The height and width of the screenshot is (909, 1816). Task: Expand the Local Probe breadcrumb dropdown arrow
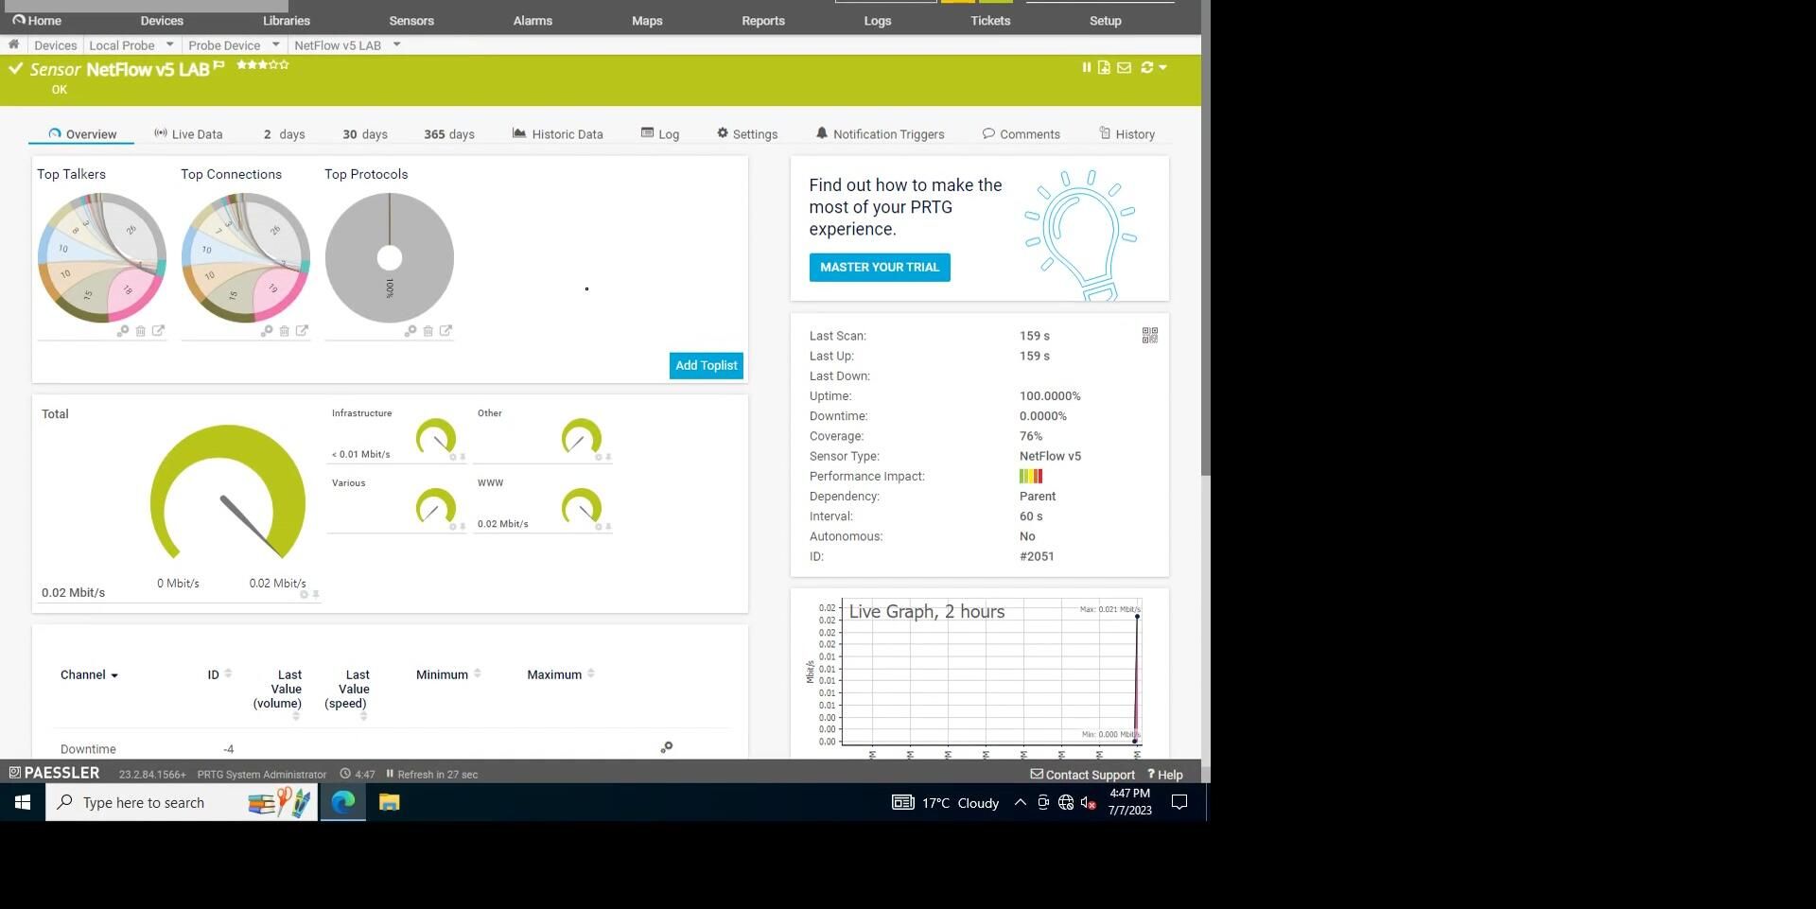pos(169,44)
